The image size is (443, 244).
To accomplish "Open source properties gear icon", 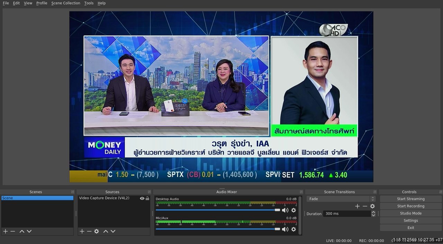I will point(97,231).
